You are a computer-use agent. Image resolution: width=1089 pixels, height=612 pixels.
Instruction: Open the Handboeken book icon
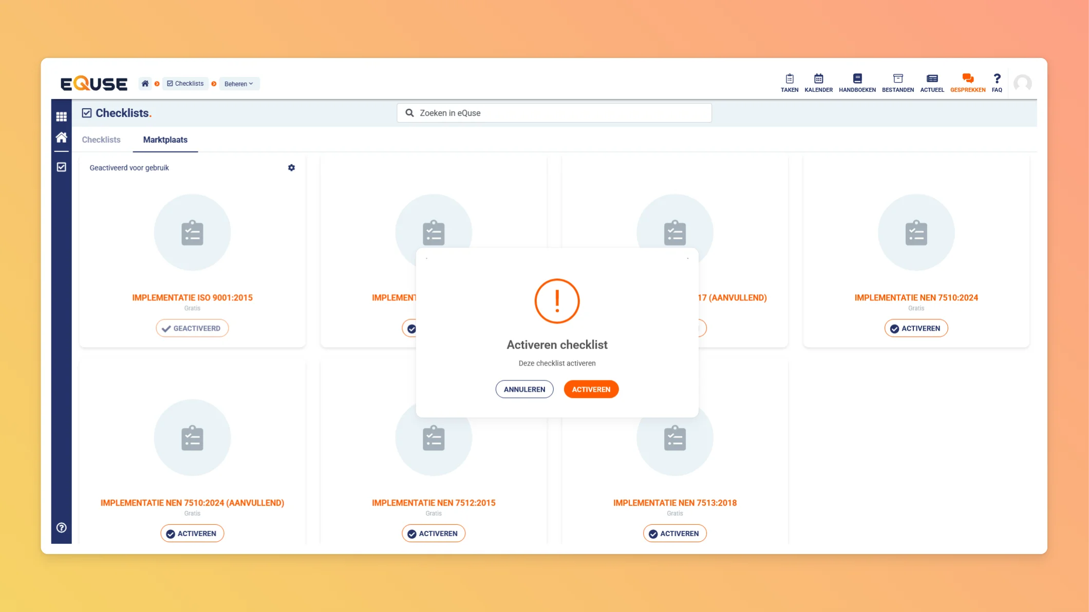click(857, 79)
